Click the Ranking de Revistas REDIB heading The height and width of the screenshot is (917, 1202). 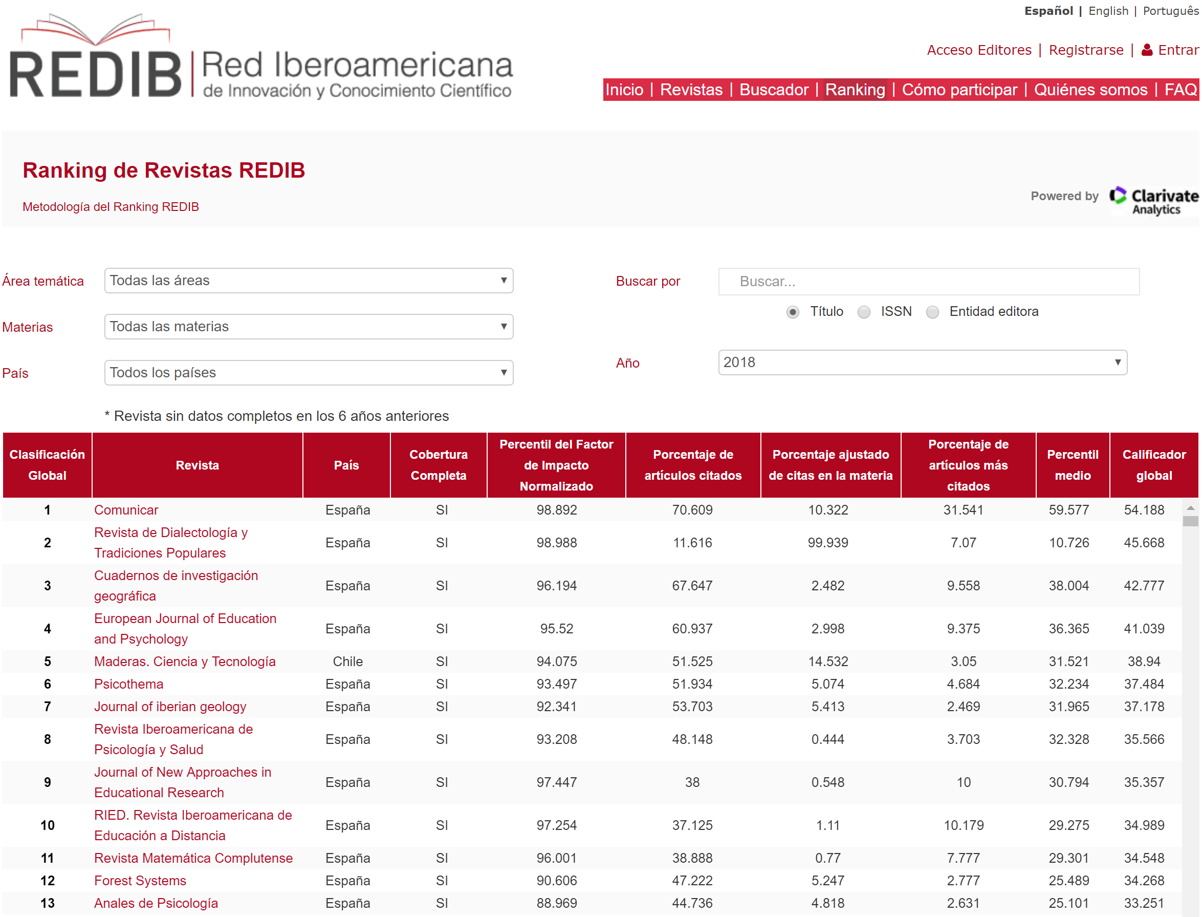164,170
